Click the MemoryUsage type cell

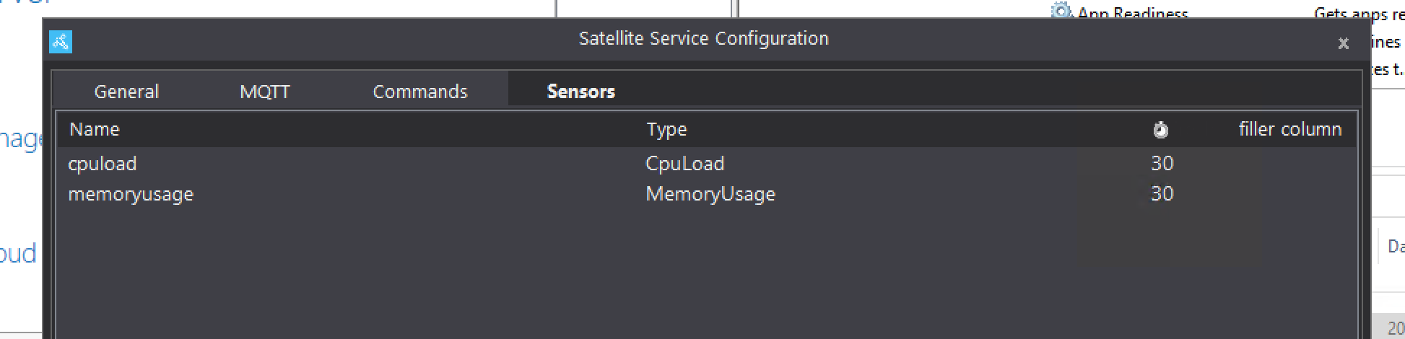(x=710, y=194)
